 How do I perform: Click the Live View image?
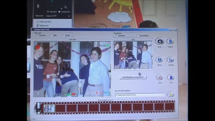tap(72, 69)
